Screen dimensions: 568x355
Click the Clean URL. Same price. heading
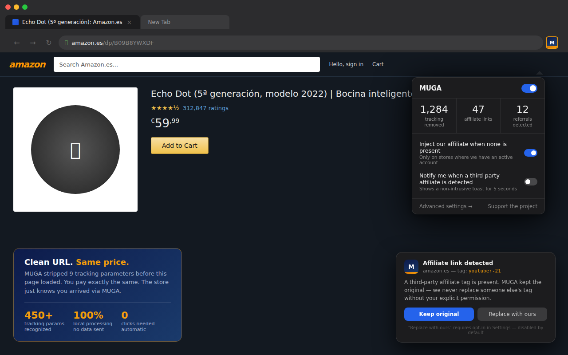click(x=77, y=262)
